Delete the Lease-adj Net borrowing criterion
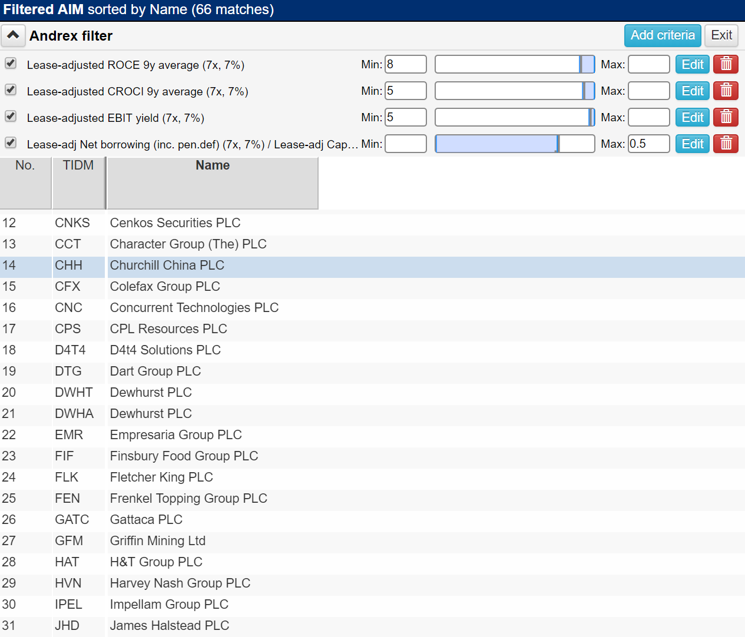This screenshot has width=745, height=637. coord(726,144)
